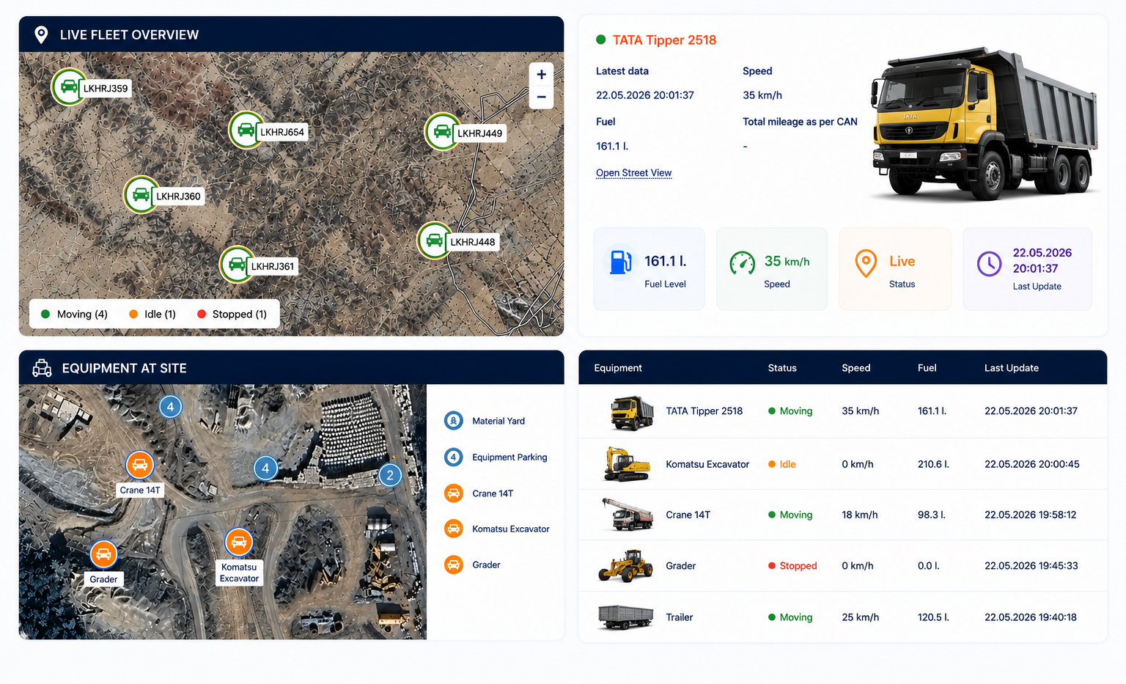Viewport: 1126px width, 684px height.
Task: Click the 35 km/h Speed card value
Action: [787, 261]
